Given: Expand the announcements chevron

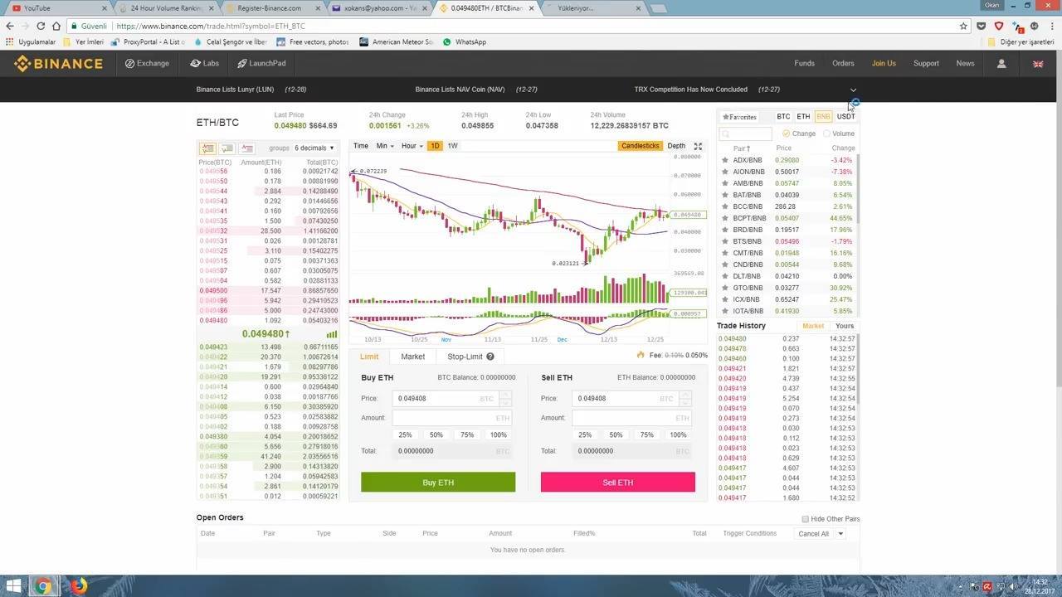Looking at the screenshot, I should (x=853, y=90).
